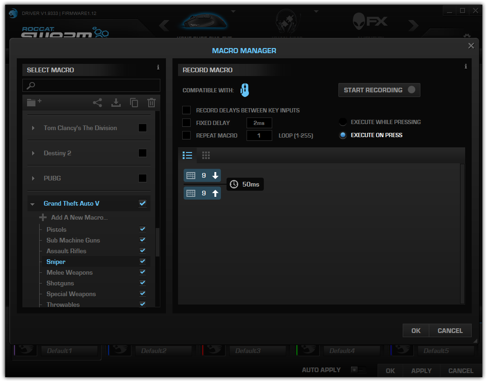488x381 pixels.
Task: Click Start Recording button
Action: [x=379, y=90]
